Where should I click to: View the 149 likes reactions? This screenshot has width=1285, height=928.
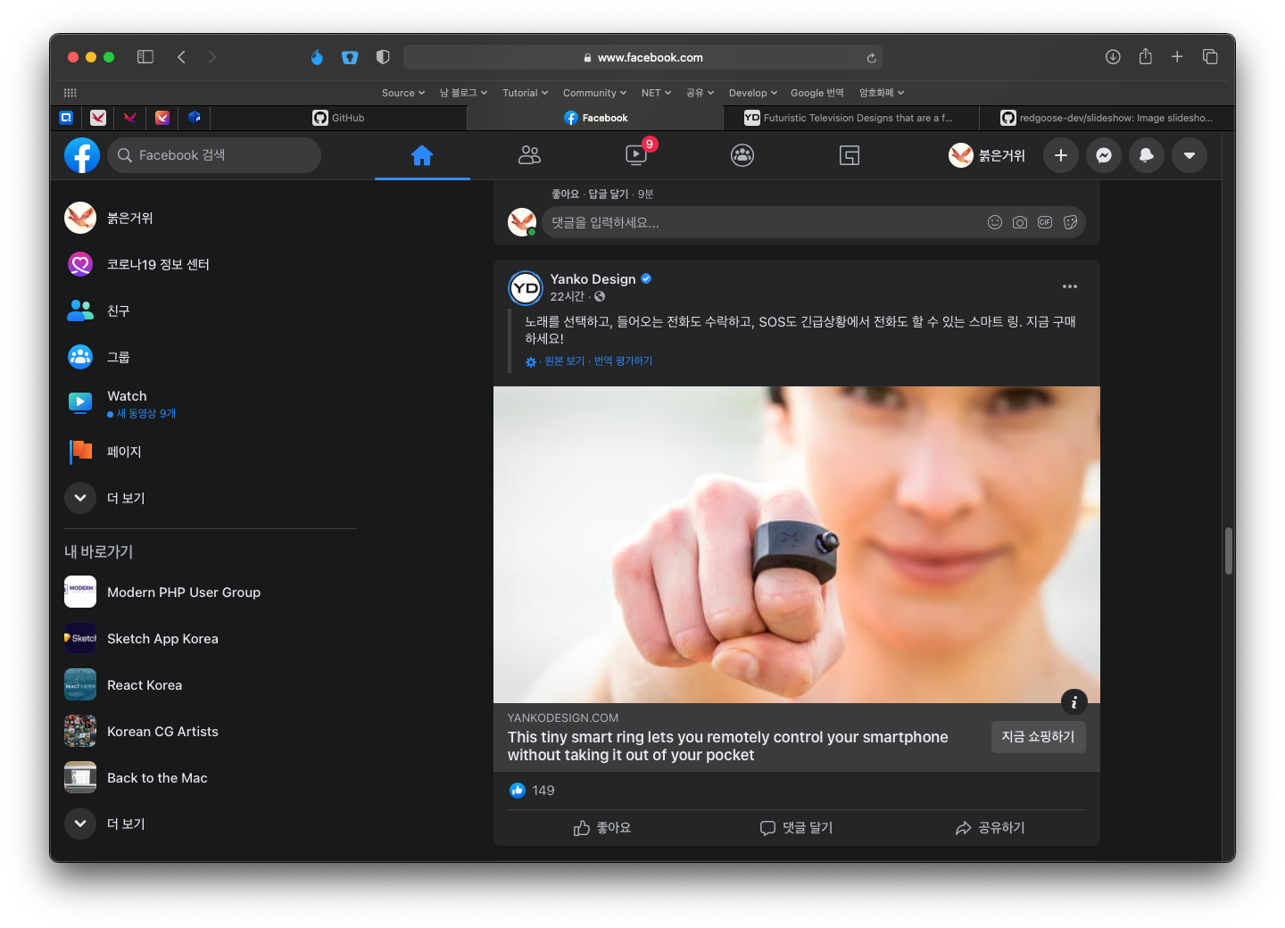point(532,791)
